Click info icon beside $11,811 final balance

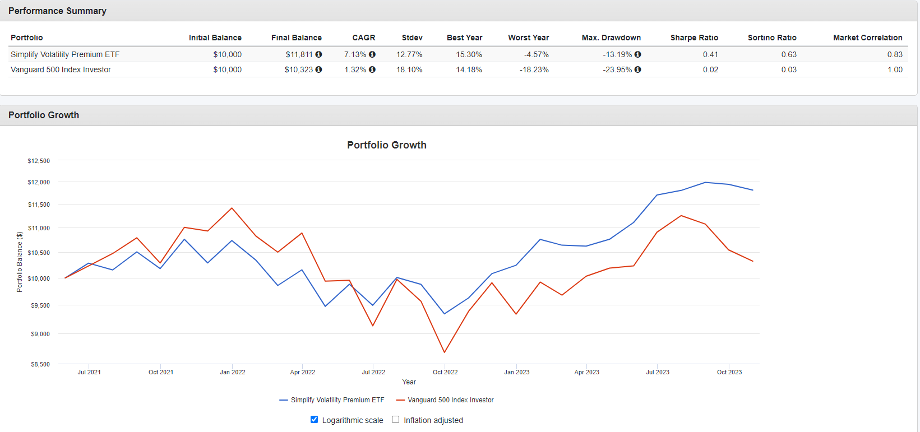click(318, 54)
